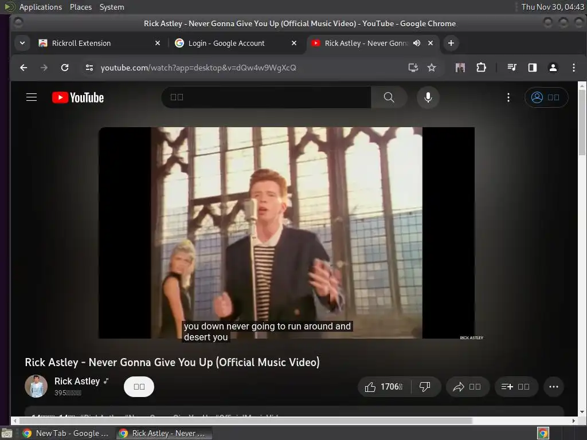This screenshot has width=587, height=440.
Task: Select Rick Astley taskbar window button
Action: [x=163, y=433]
